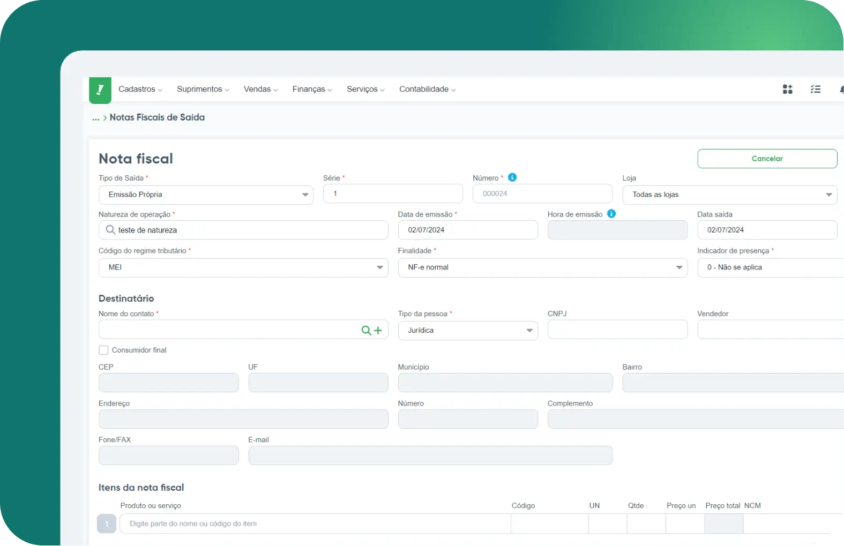Open the Cadastros menu

tap(140, 89)
